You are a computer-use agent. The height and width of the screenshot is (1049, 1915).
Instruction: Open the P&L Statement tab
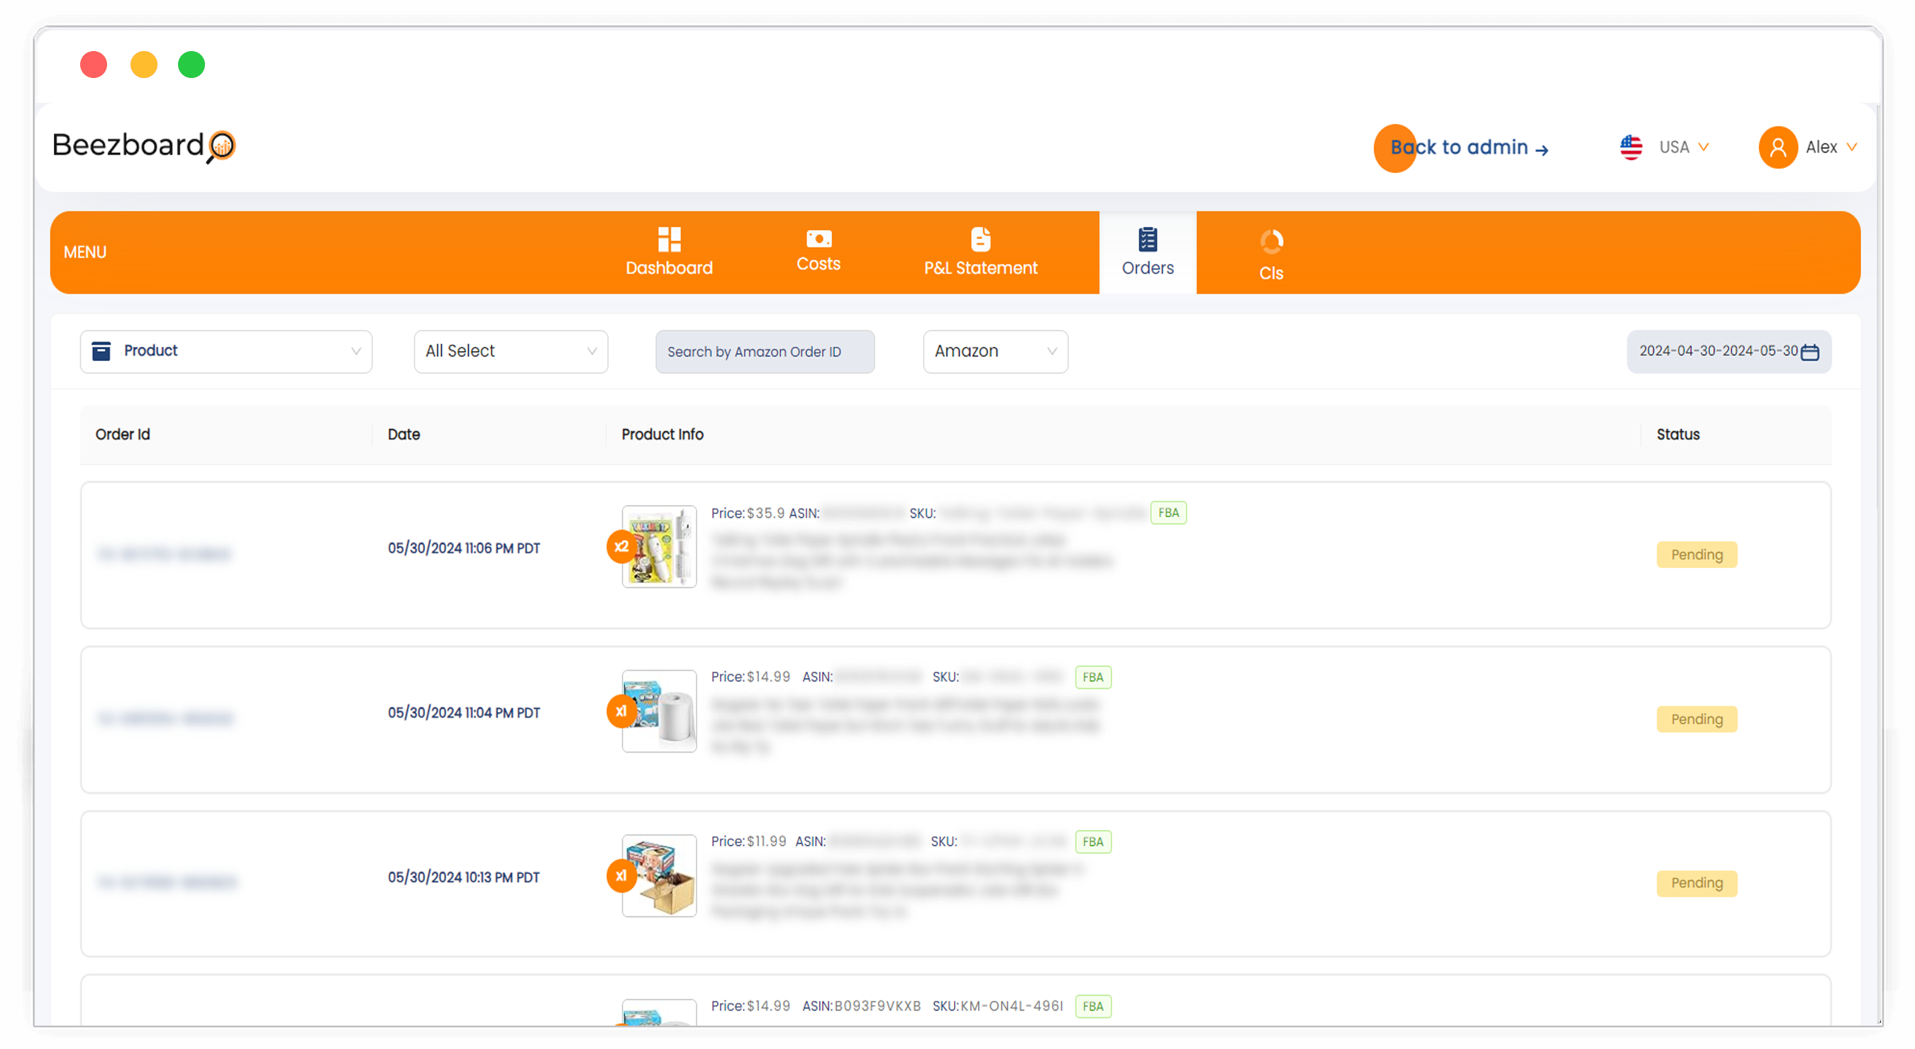point(980,252)
